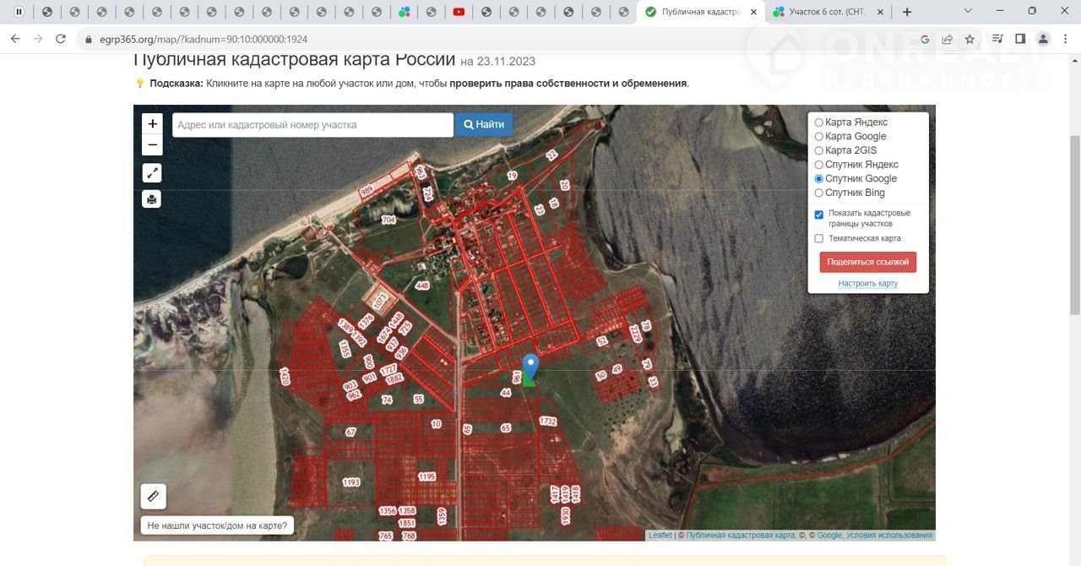
Task: Open the tab search dropdown arrow
Action: pyautogui.click(x=968, y=12)
